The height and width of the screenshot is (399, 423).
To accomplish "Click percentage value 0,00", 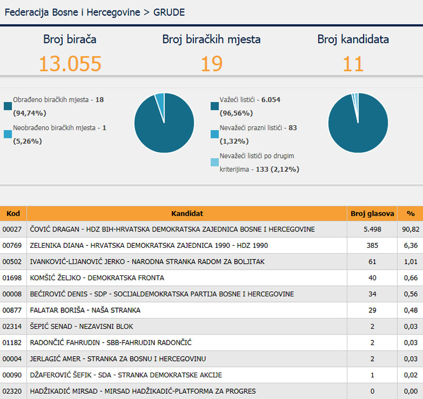I will [x=411, y=391].
